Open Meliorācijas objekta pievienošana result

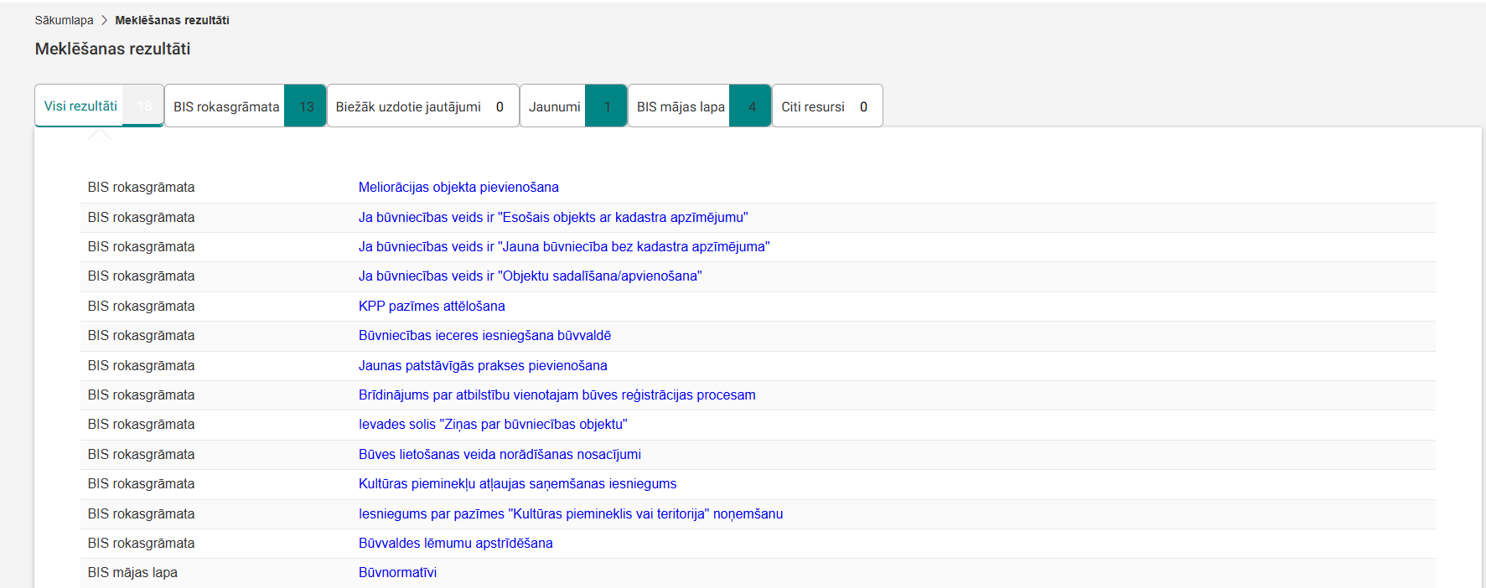coord(458,188)
